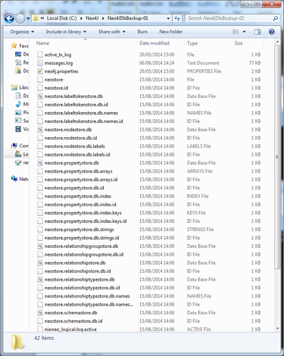Click the blank file icon of neostore
Viewport: 284px width, 356px height.
coord(40,79)
